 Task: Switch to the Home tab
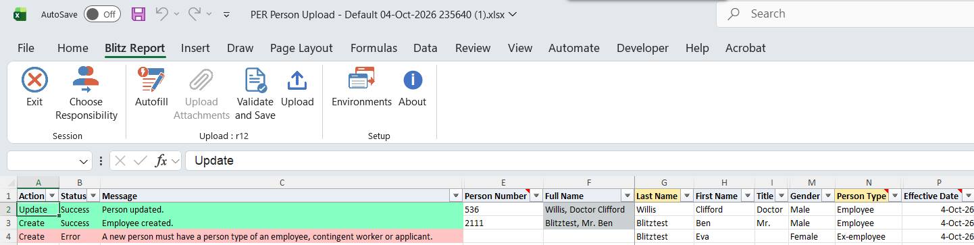click(x=73, y=48)
